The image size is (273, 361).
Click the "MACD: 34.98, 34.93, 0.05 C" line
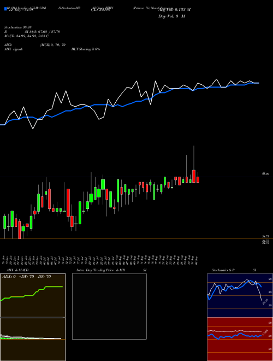pyautogui.click(x=26, y=36)
